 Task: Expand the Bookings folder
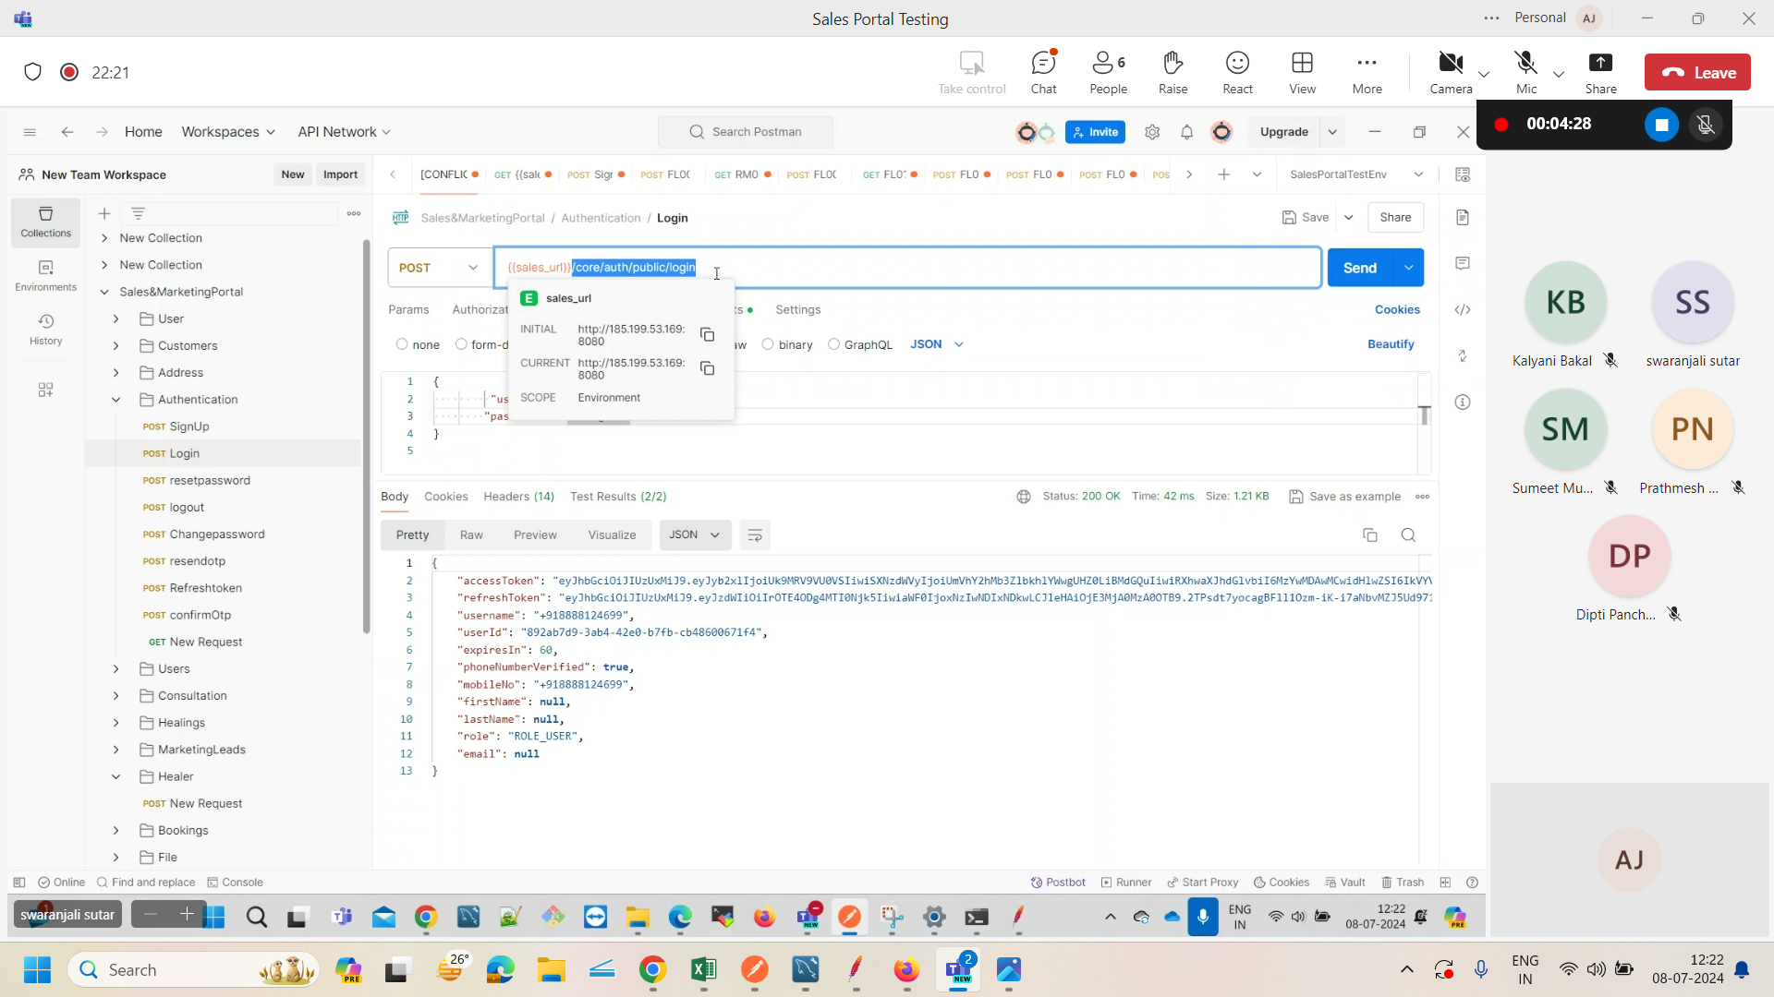pos(115,831)
